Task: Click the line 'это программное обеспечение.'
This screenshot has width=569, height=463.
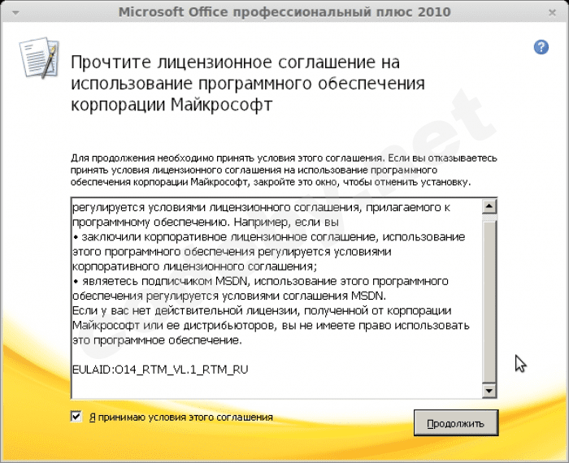Action: coord(157,340)
